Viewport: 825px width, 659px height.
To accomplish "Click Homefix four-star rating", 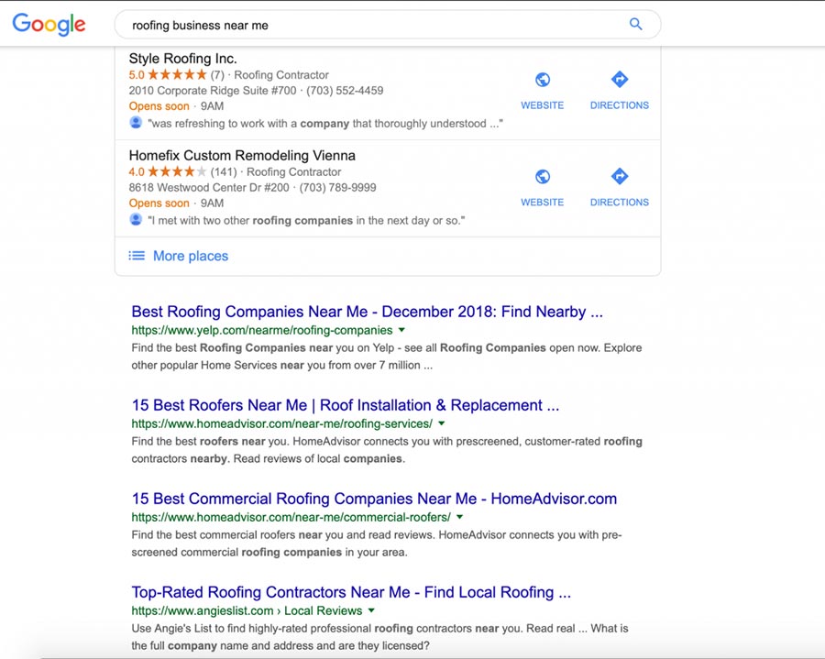I will [177, 171].
